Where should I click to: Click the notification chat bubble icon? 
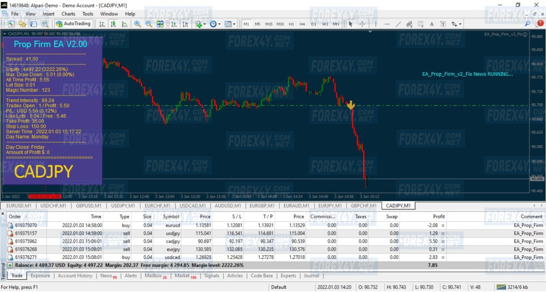point(540,24)
